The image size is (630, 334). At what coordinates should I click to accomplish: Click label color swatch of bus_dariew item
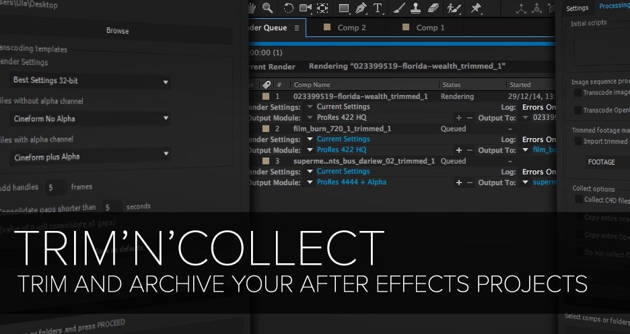pyautogui.click(x=266, y=161)
